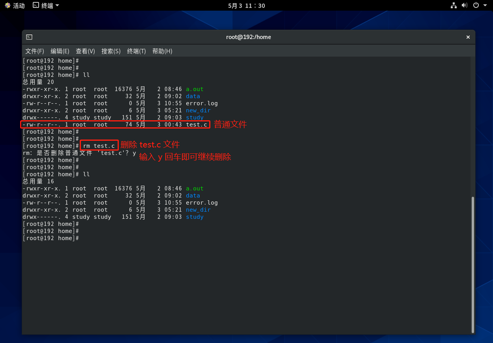Click the wired network status icon
The width and height of the screenshot is (493, 343).
(453, 6)
